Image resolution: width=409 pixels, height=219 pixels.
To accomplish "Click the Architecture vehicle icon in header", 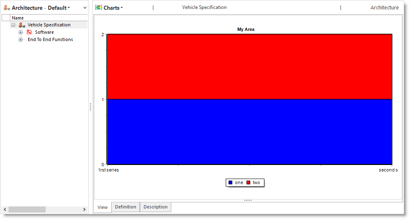I will click(x=7, y=8).
